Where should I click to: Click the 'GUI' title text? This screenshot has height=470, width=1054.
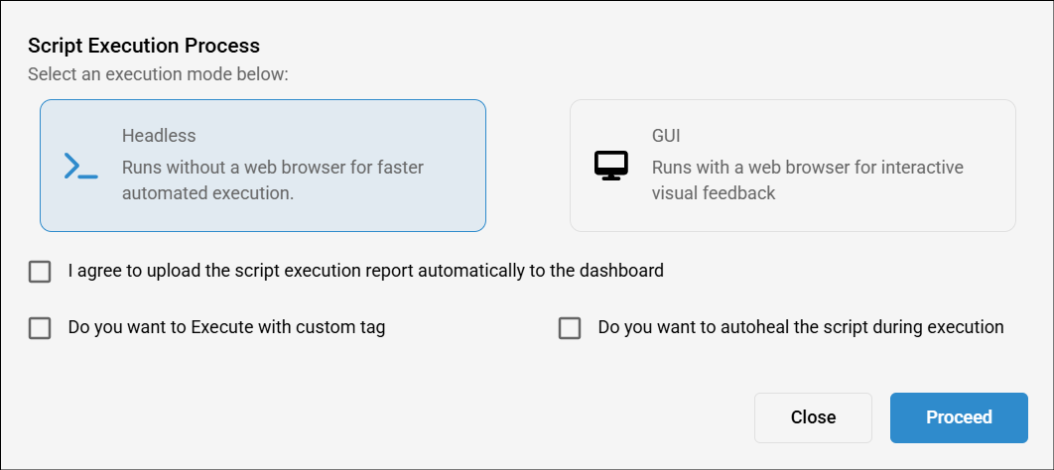coord(666,136)
